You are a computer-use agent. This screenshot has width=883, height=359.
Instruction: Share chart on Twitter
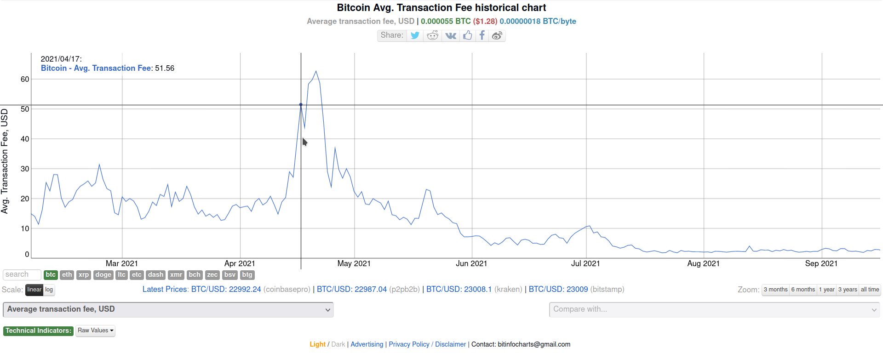(415, 35)
